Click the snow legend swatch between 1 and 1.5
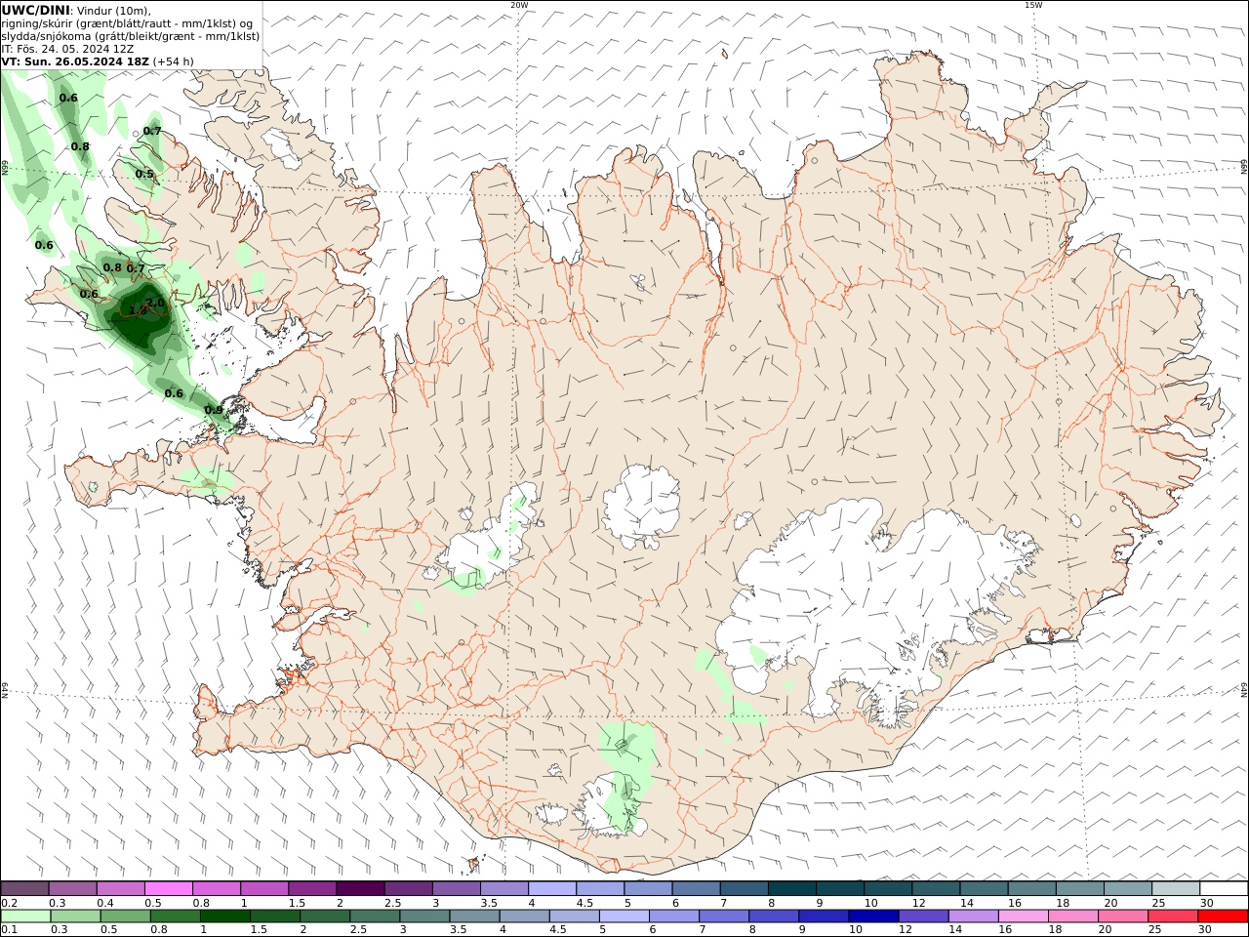The width and height of the screenshot is (1249, 937). click(263, 888)
